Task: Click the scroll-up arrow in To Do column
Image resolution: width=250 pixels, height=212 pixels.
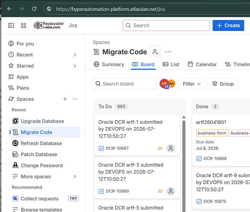Action: pyautogui.click(x=184, y=117)
